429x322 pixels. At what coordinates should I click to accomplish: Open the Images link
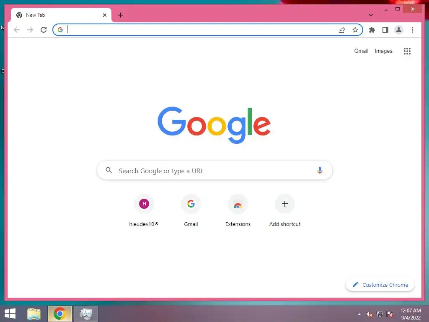[383, 51]
